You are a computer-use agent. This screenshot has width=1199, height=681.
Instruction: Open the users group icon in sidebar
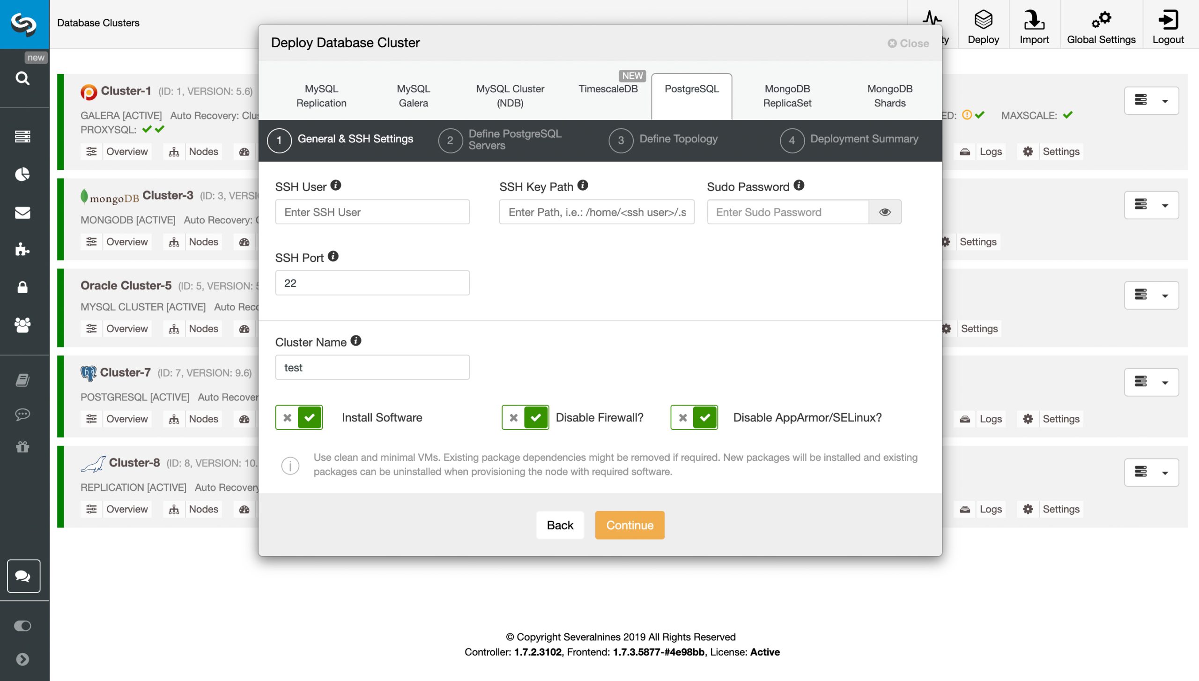point(22,325)
